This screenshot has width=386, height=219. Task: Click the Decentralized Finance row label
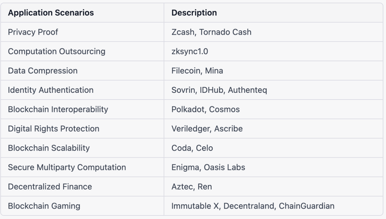50,187
